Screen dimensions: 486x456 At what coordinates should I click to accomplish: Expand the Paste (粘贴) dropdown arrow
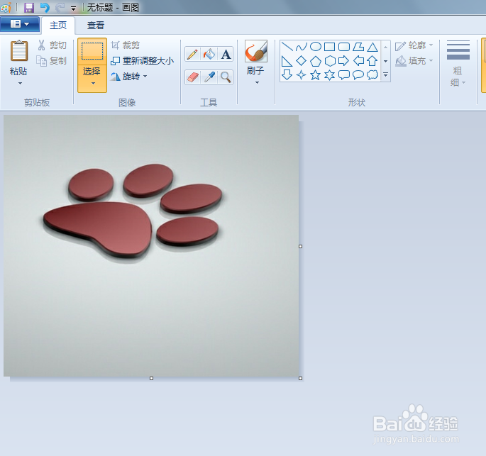point(20,83)
